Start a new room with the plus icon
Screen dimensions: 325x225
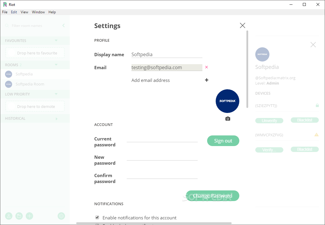(30, 216)
